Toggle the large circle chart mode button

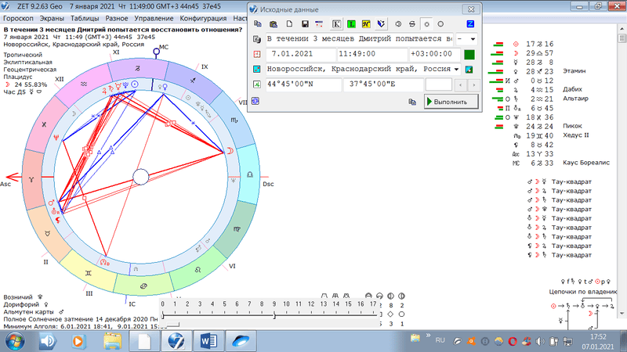(440, 24)
